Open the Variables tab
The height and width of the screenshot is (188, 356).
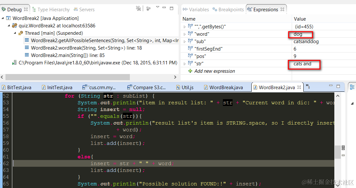pos(196,10)
